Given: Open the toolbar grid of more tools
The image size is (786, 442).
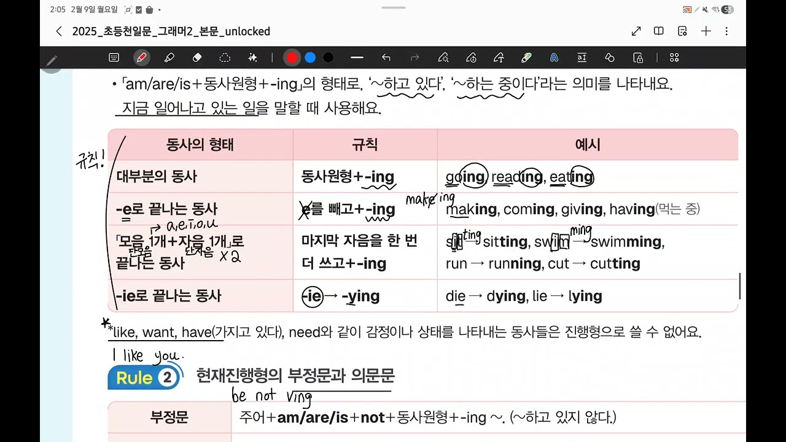Looking at the screenshot, I should click(x=674, y=58).
